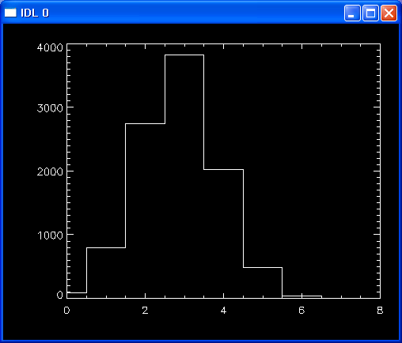Image resolution: width=402 pixels, height=343 pixels.
Task: Click the histogram bar top centered at 4
Action: pyautogui.click(x=223, y=169)
